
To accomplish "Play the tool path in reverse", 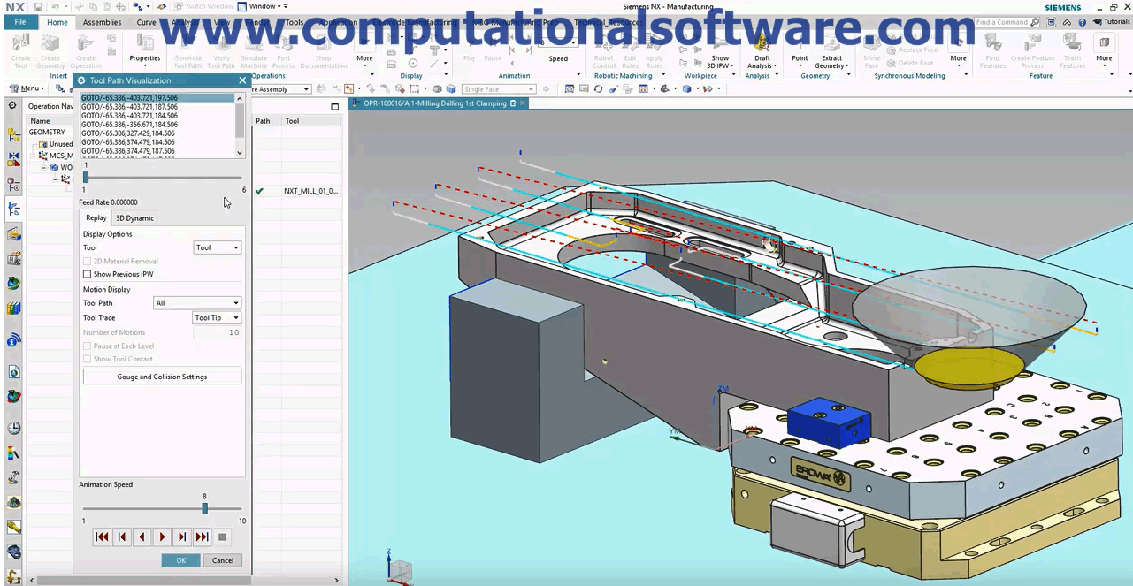I will click(x=142, y=537).
